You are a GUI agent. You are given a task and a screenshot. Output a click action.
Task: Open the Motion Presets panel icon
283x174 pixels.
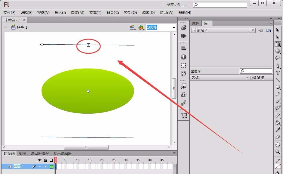184,103
